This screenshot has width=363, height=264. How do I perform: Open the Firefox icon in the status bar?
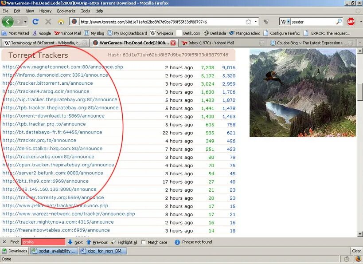[358, 259]
